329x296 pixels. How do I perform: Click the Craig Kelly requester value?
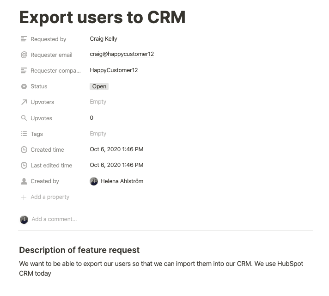click(104, 39)
